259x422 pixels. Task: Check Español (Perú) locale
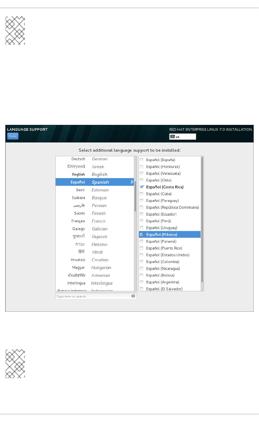[x=142, y=221]
